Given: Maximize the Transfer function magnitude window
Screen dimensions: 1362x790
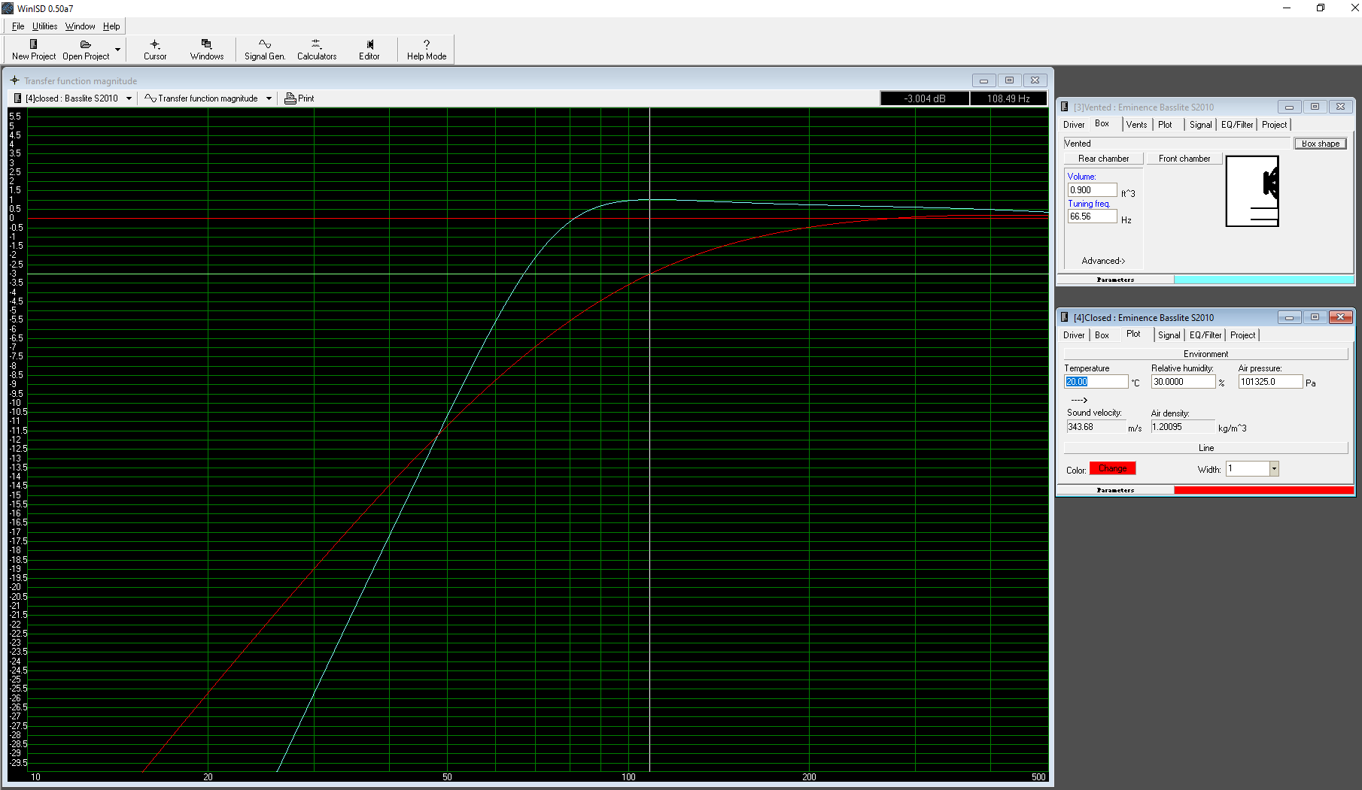Looking at the screenshot, I should tap(1009, 80).
